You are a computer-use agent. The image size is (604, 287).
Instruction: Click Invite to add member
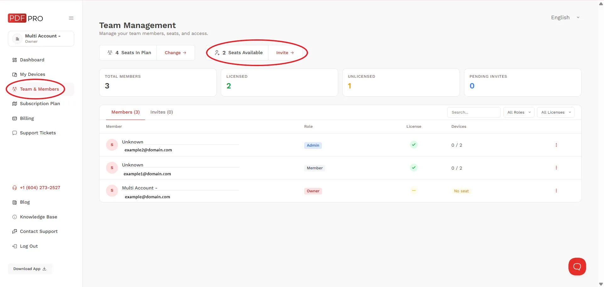285,53
